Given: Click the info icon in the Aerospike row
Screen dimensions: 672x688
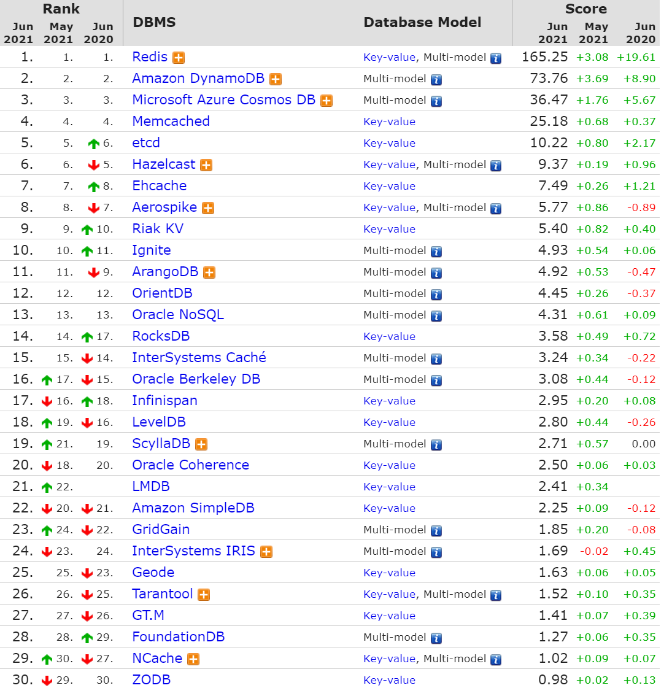Looking at the screenshot, I should [x=496, y=209].
